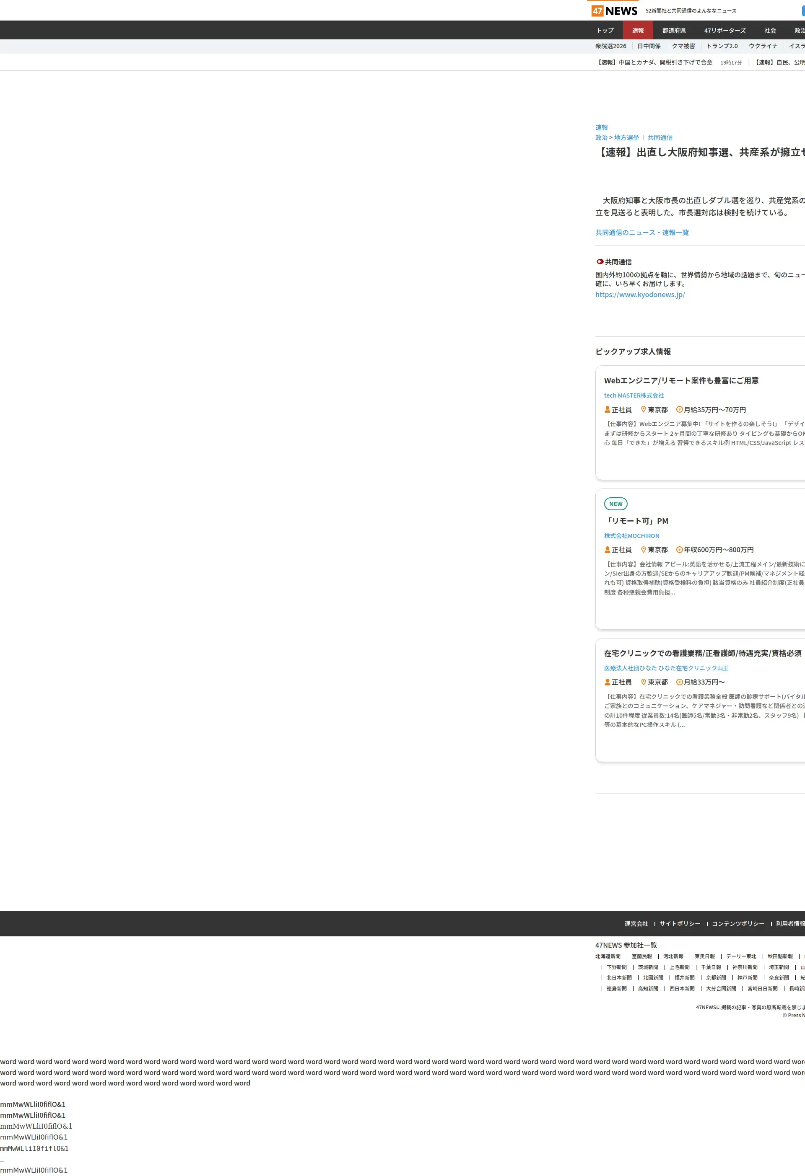The width and height of the screenshot is (805, 1176).
Task: Visit the kyodonews.jp URL link
Action: [x=640, y=295]
